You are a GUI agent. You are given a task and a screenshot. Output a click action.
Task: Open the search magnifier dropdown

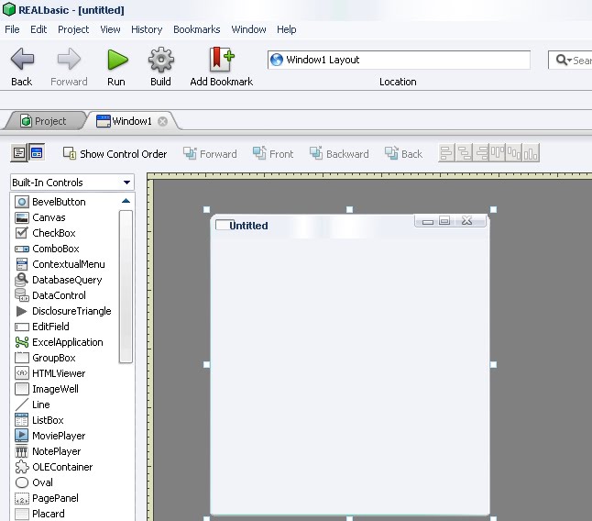[564, 60]
